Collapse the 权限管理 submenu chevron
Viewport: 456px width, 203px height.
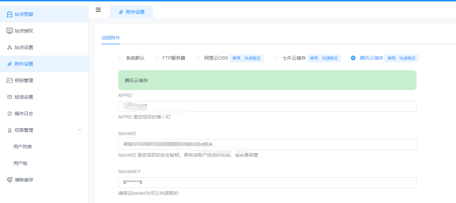pyautogui.click(x=80, y=130)
